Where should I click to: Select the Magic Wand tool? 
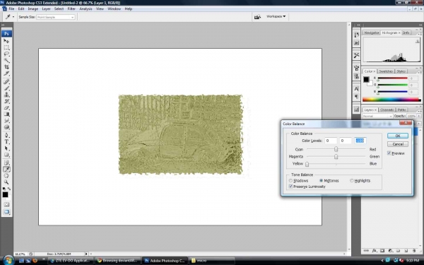pos(6,61)
